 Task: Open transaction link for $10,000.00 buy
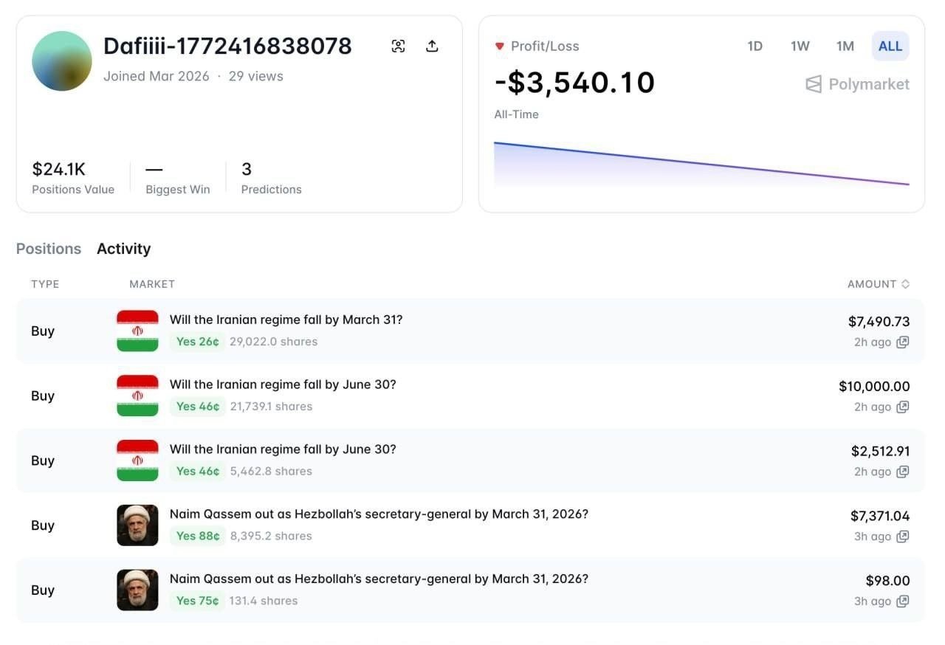(902, 407)
